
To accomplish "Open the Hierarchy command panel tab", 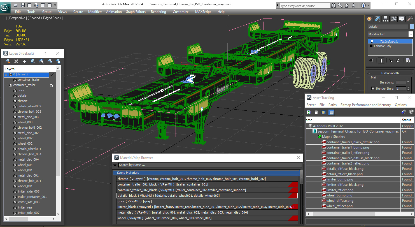I will (386, 19).
